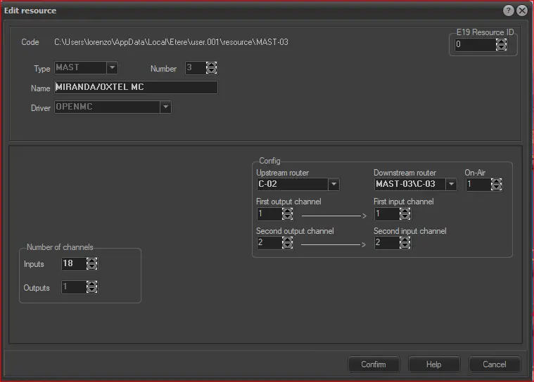Increase the E19 Resource ID value

(x=501, y=41)
